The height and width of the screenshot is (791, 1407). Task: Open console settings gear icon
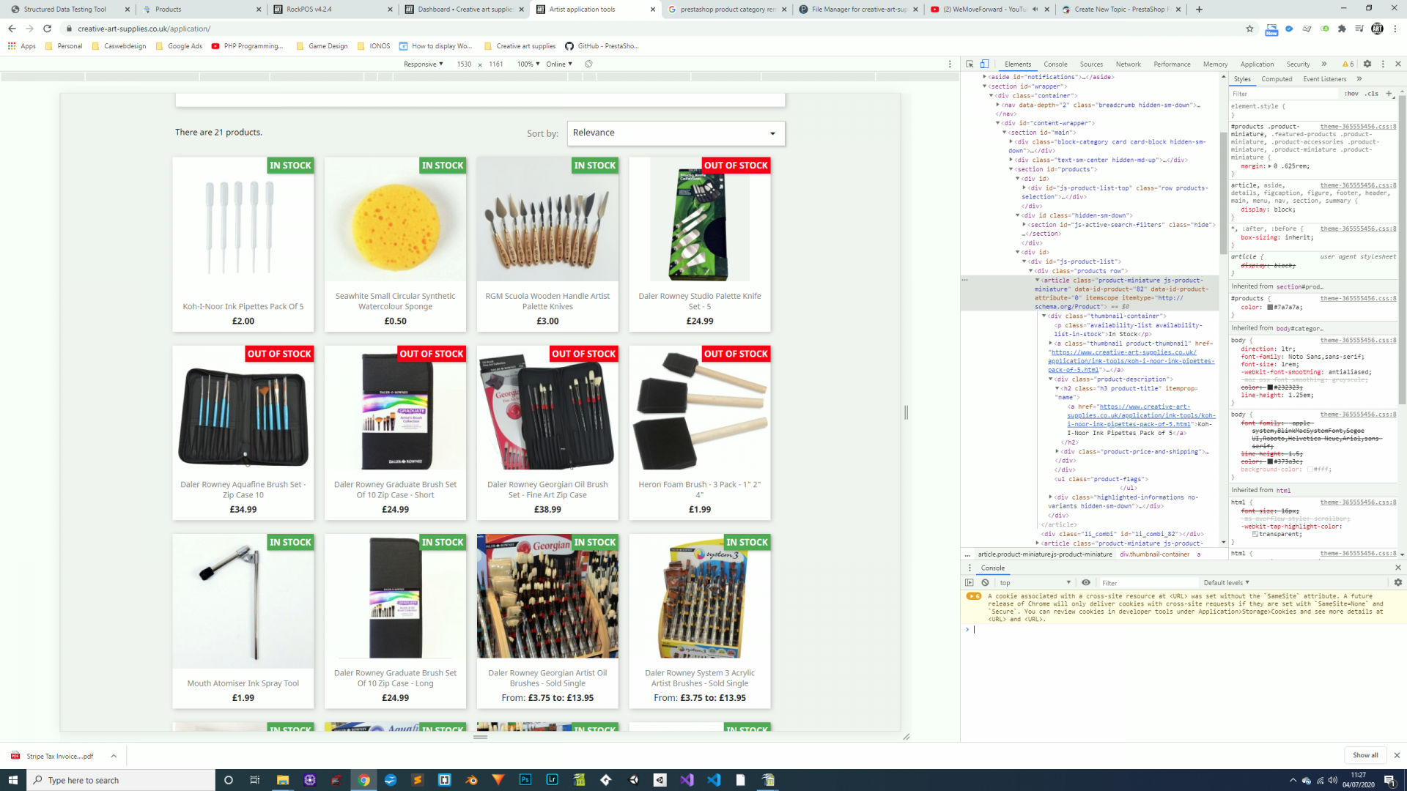coord(1397,583)
